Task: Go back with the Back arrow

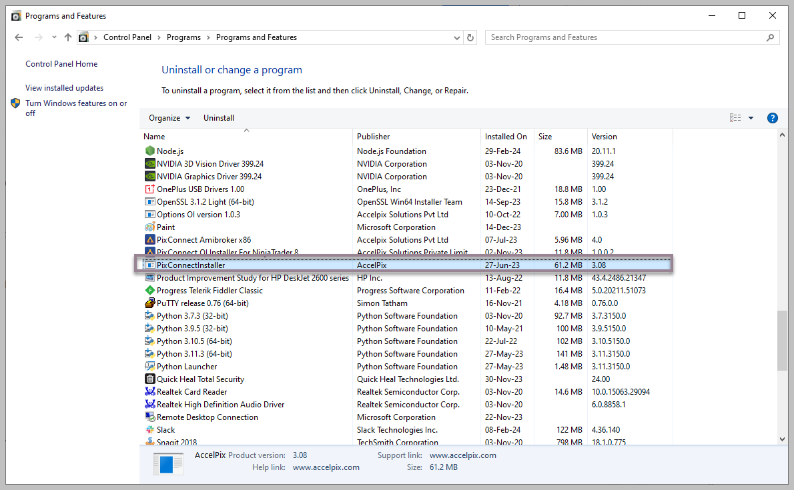Action: 19,37
